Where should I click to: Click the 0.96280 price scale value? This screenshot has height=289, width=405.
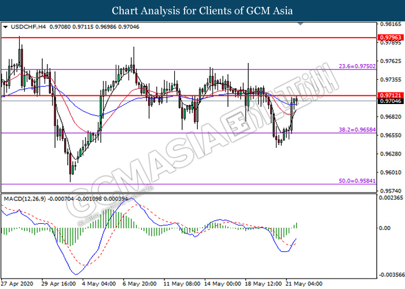coord(391,154)
